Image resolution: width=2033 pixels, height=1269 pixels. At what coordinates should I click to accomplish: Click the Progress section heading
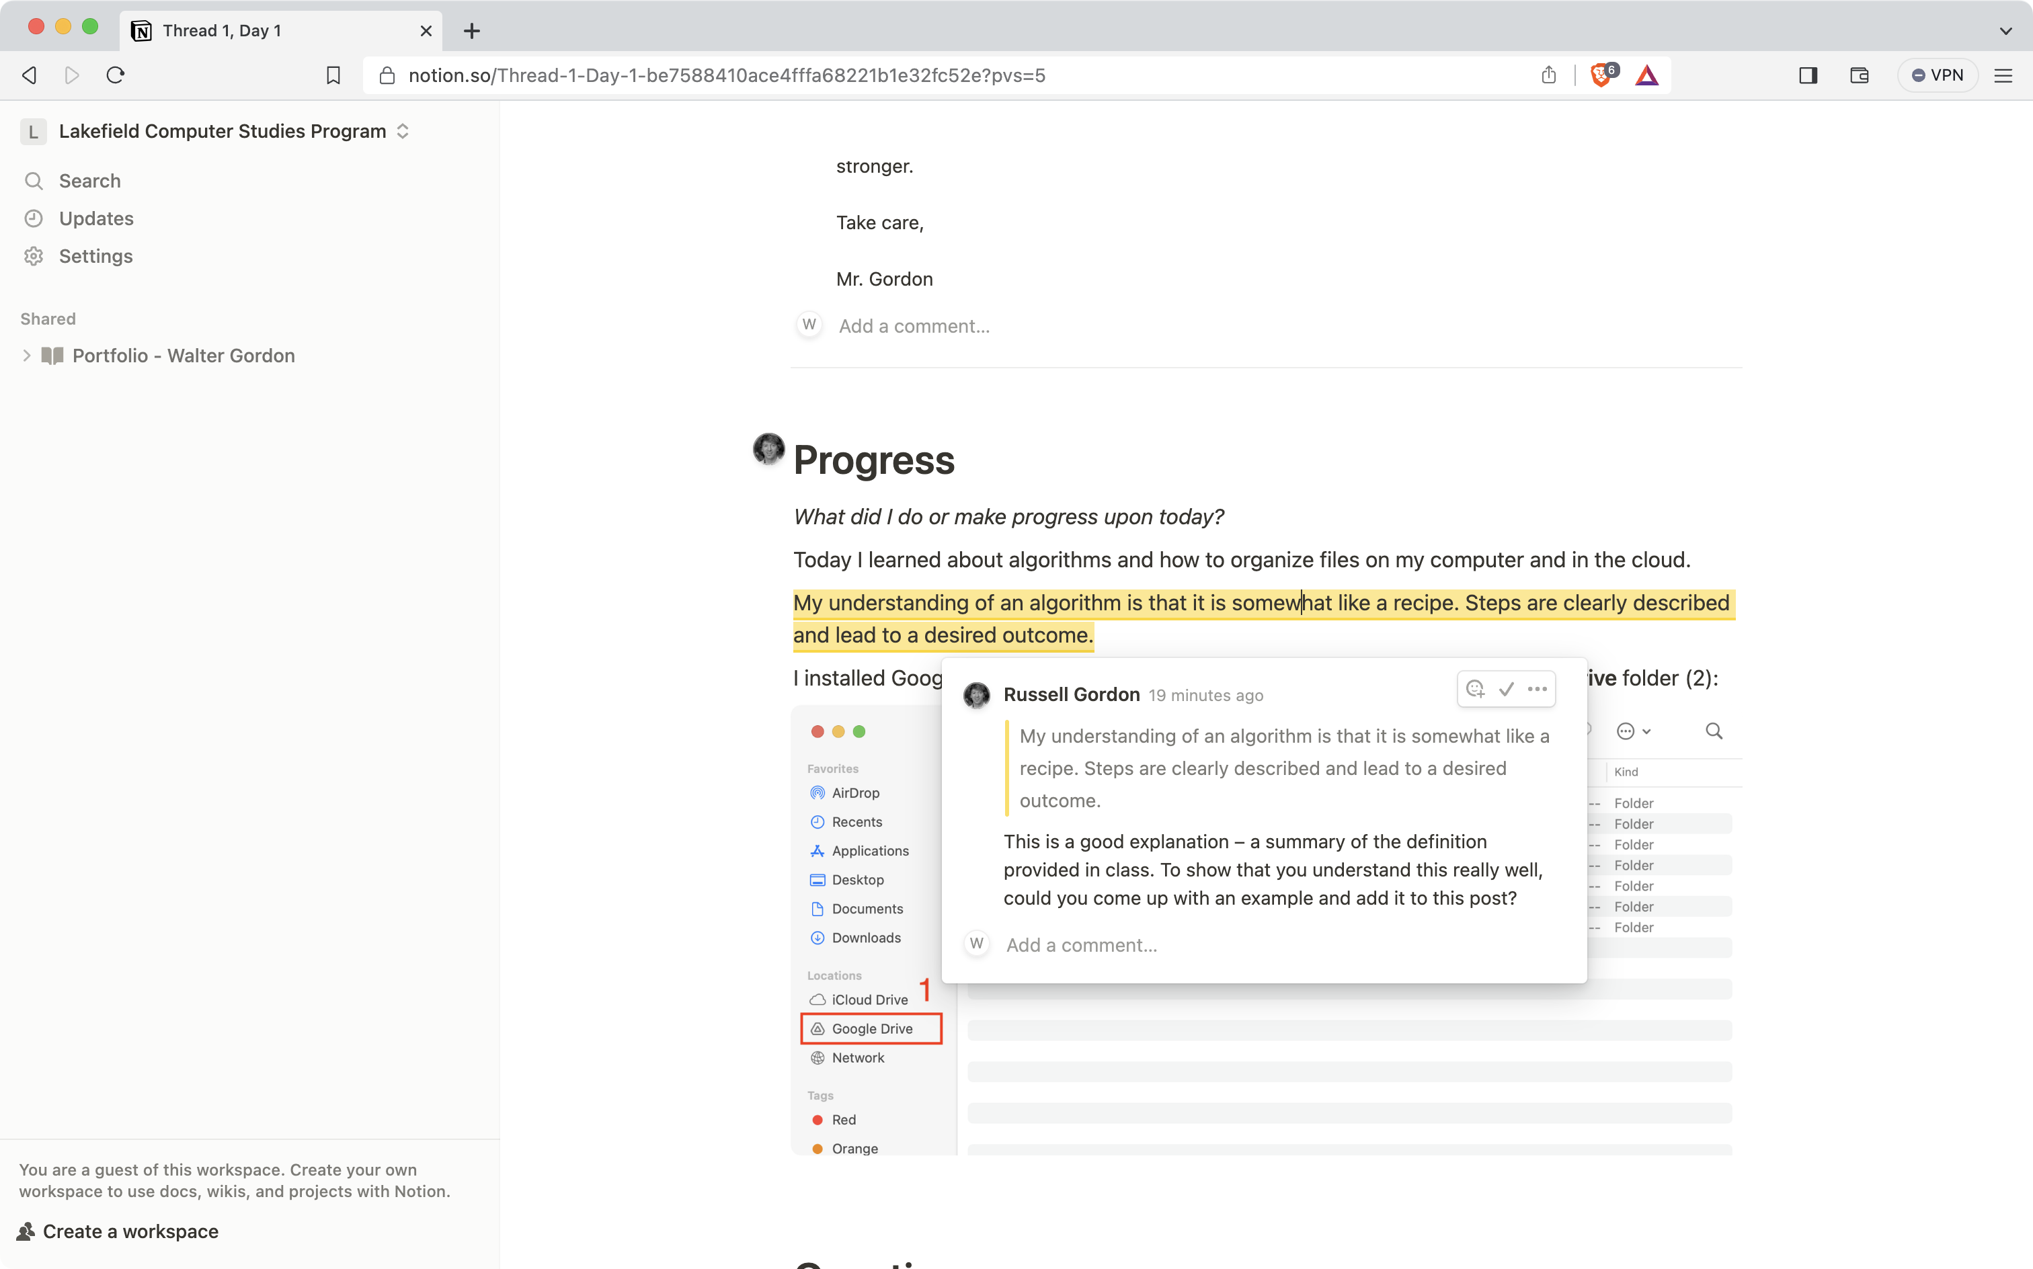point(873,458)
